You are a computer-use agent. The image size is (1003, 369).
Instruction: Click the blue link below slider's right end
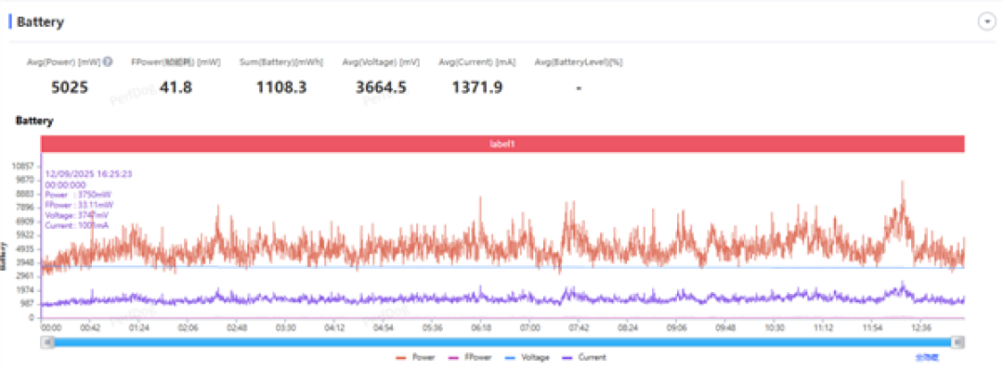[924, 358]
